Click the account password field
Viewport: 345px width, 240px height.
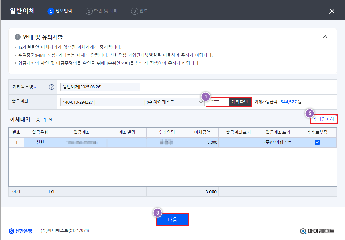pyautogui.click(x=215, y=102)
